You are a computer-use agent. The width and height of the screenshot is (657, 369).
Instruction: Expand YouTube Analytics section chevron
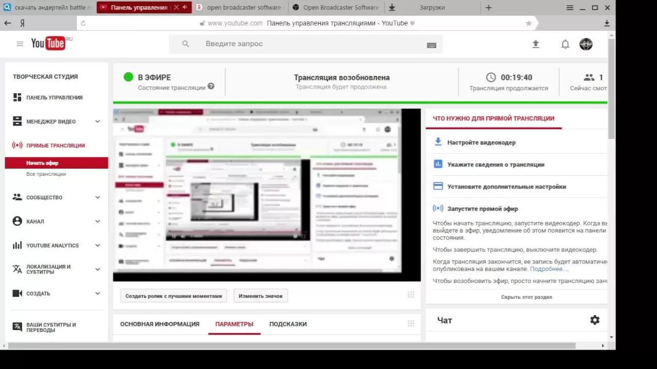tap(98, 245)
